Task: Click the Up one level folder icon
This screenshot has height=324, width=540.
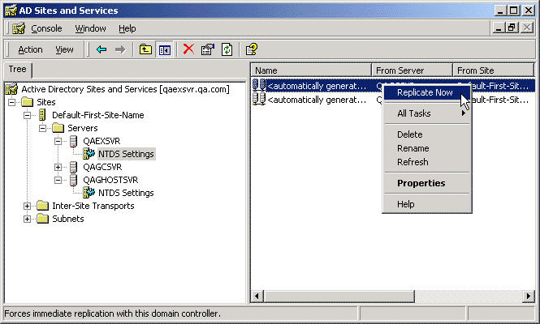Action: [x=145, y=49]
